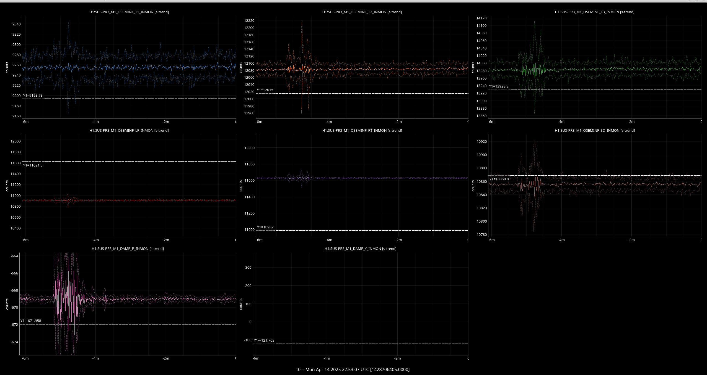
Task: Select the H1:SUS-PR3_M1_DAMP_Y_INMON plot title
Action: click(360, 249)
